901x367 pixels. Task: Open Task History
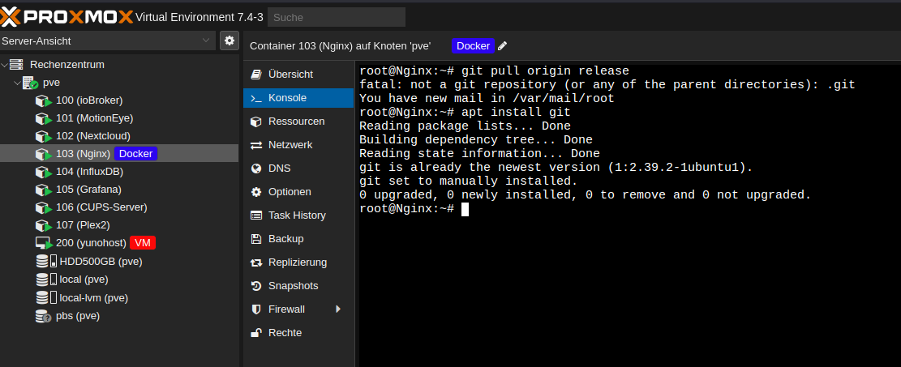click(298, 215)
